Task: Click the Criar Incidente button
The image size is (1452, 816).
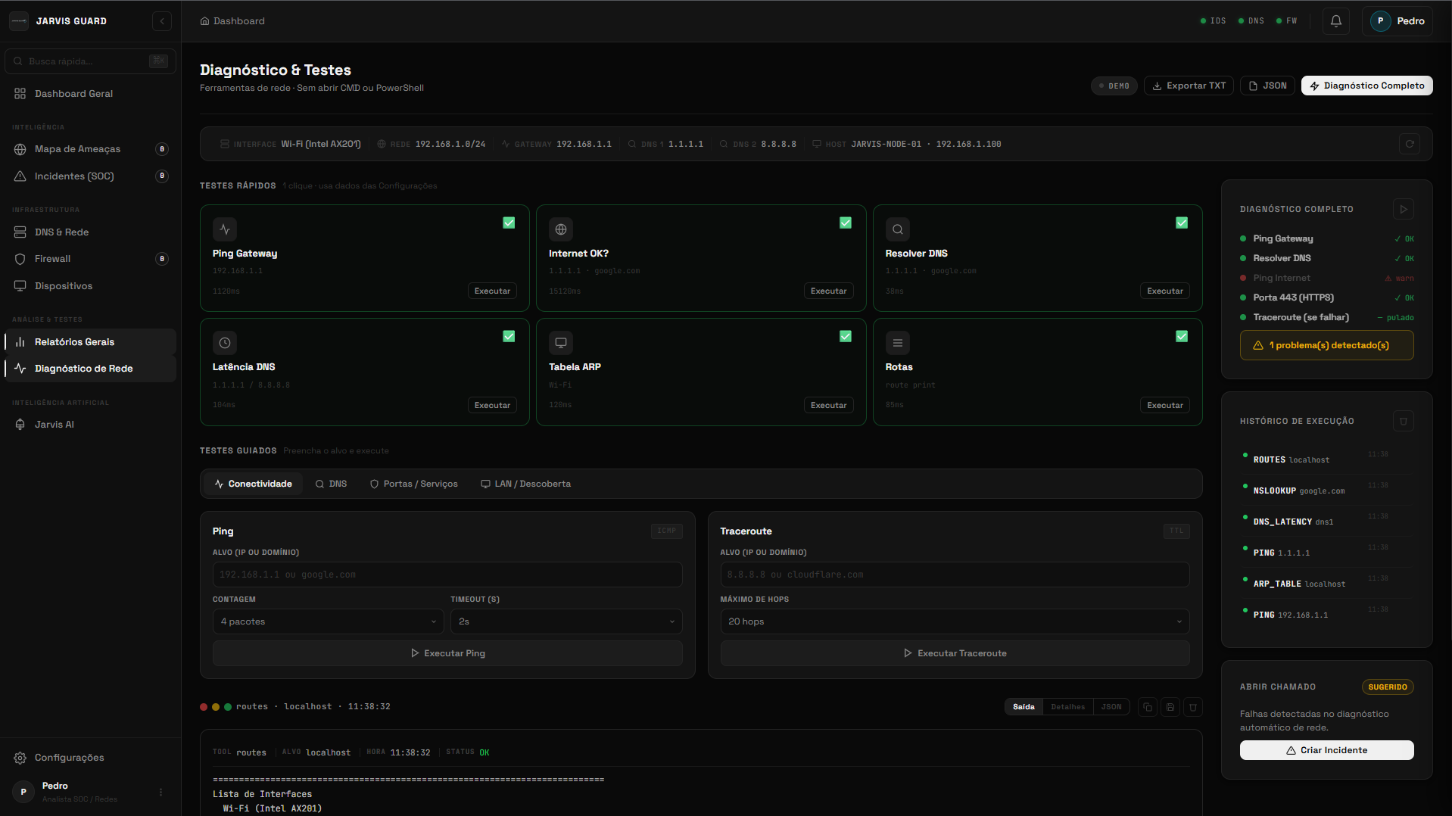Action: (x=1326, y=750)
